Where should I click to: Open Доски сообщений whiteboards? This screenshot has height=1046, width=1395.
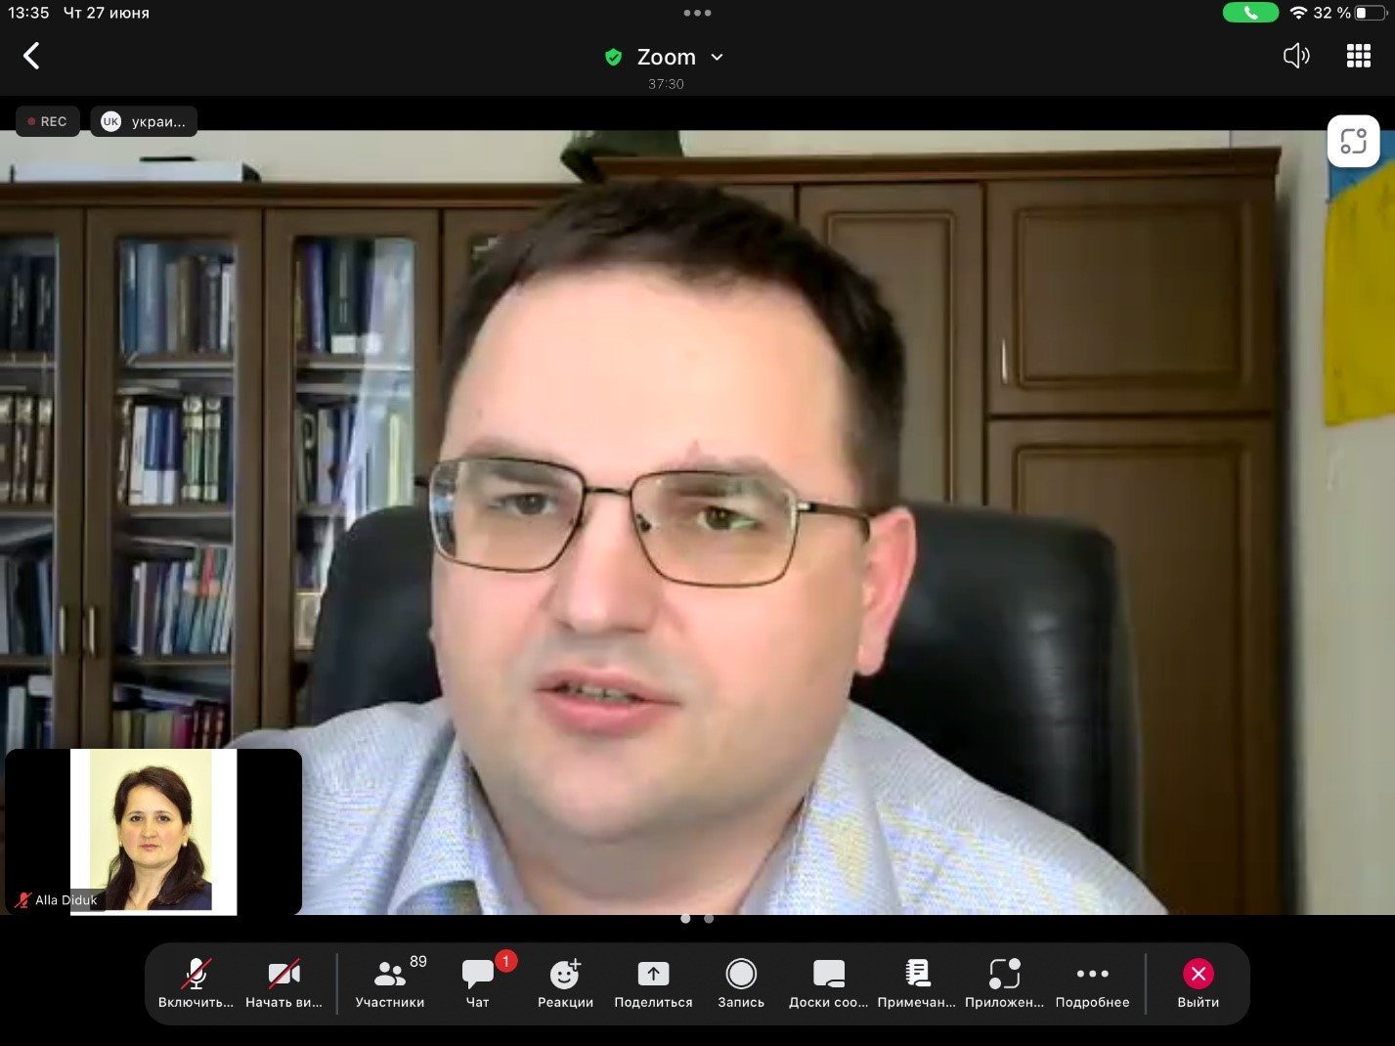829,983
